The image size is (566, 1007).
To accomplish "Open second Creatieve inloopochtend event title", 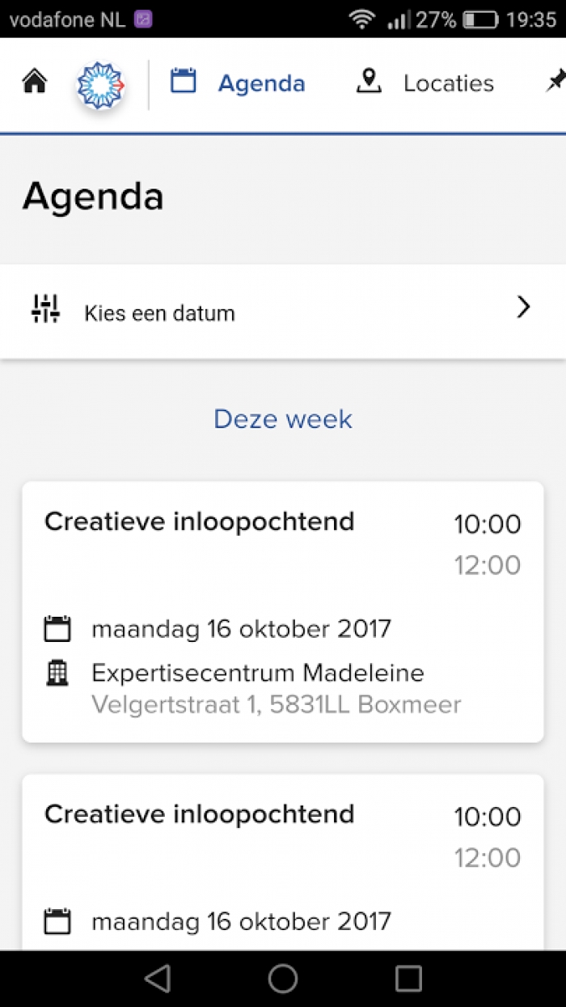I will click(199, 814).
